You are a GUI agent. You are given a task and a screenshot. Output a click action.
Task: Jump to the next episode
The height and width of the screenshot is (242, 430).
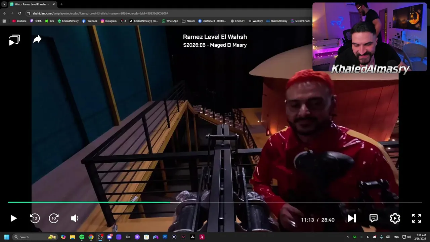coord(352,218)
